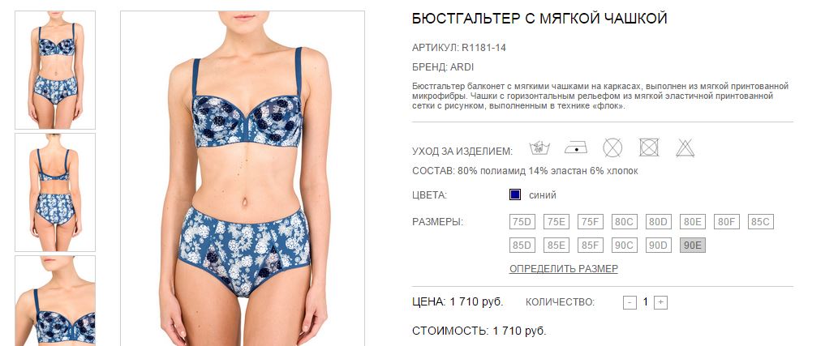View the back-view thumbnail

[x=55, y=192]
